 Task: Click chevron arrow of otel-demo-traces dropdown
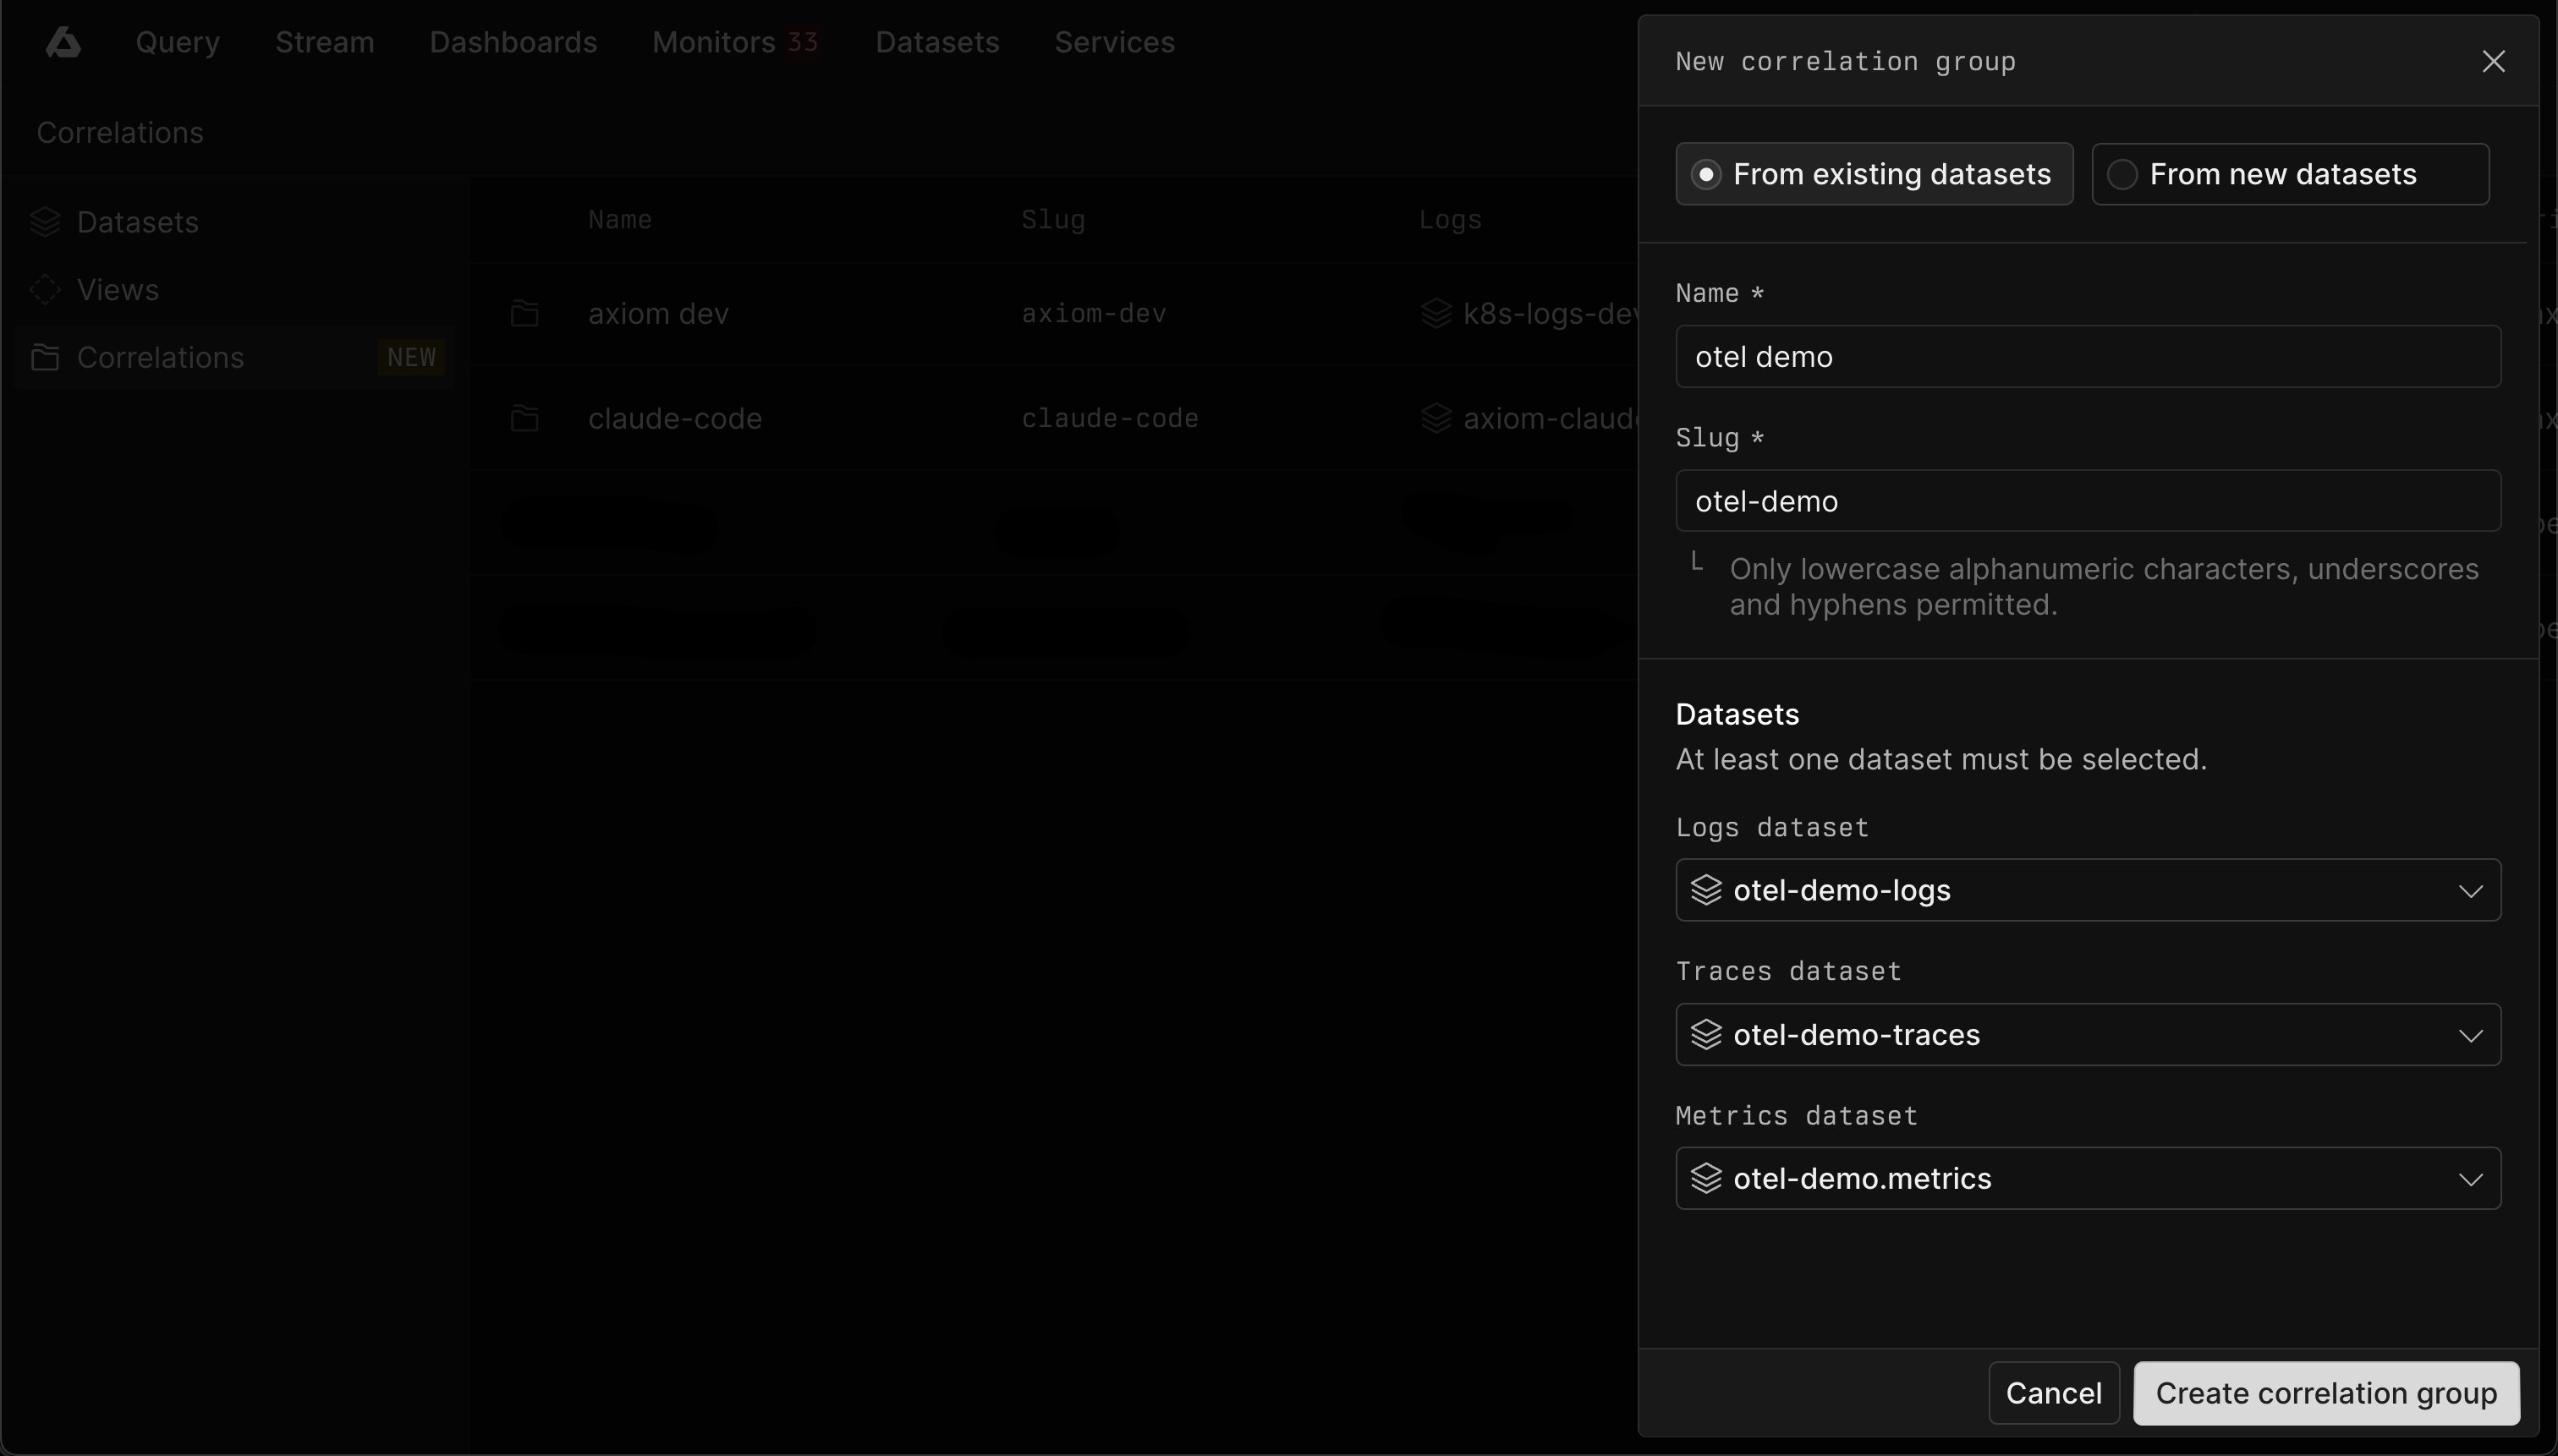coord(2470,1036)
